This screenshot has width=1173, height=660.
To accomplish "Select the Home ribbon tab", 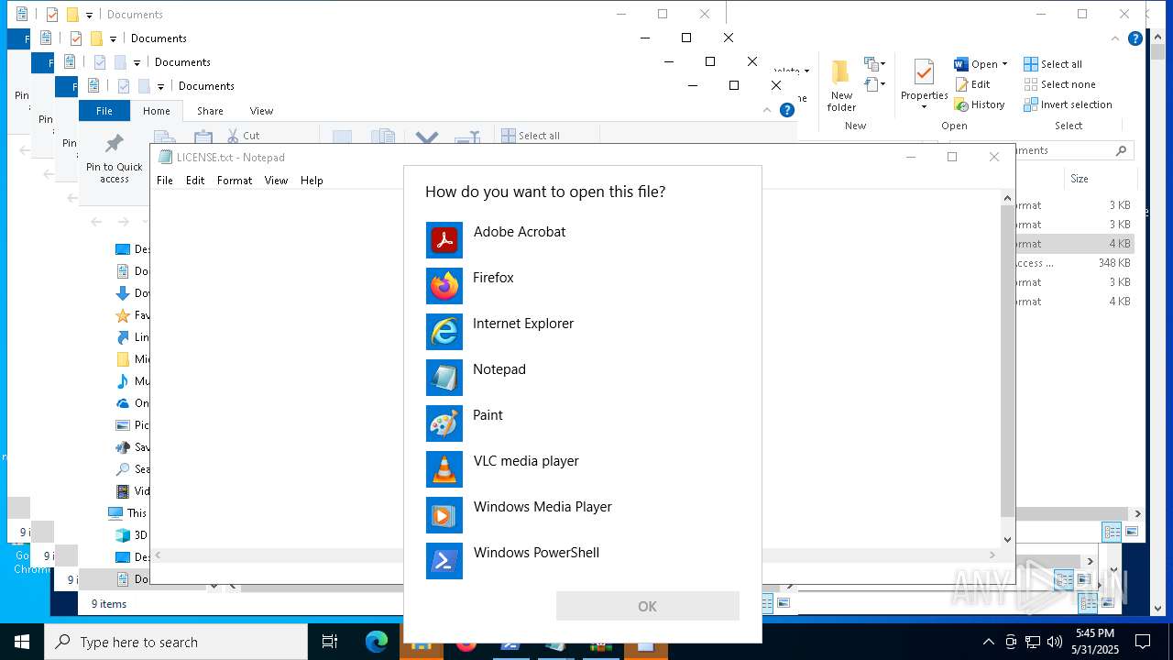I will tap(157, 111).
